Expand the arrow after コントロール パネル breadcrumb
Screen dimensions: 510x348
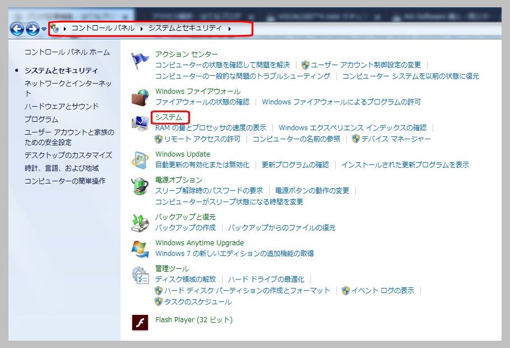(141, 29)
